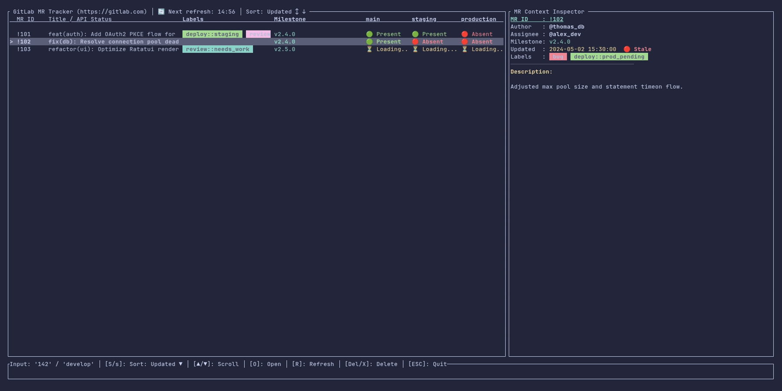Click title 'fix(db): Resolve connection pool dead'

point(113,42)
